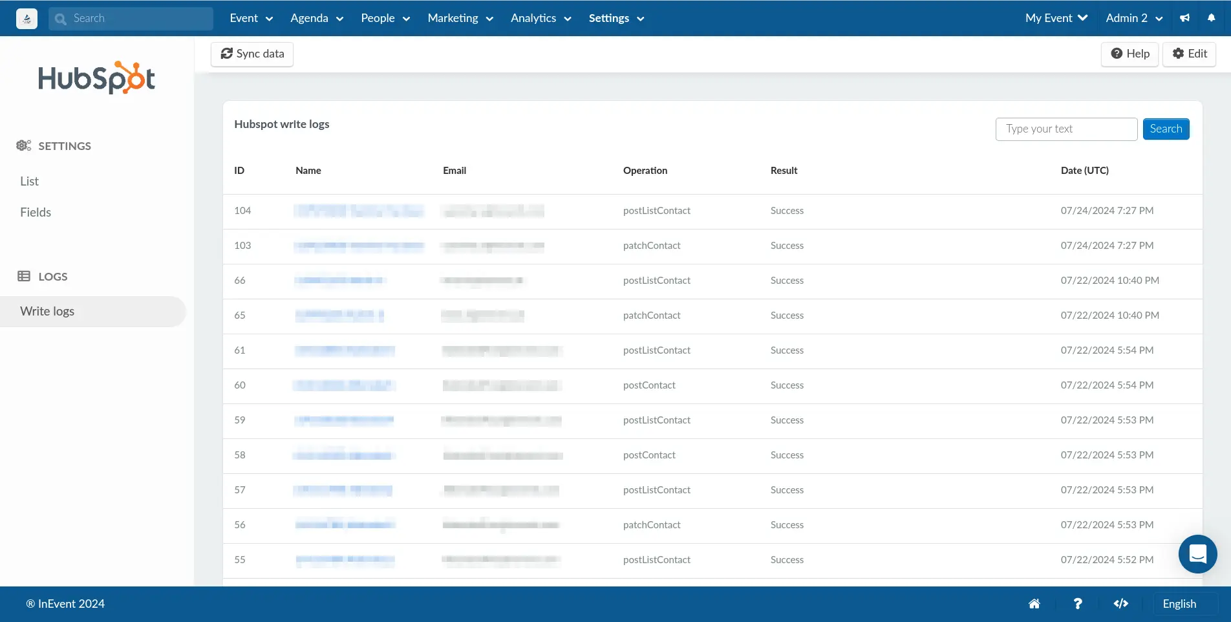1231x622 pixels.
Task: Open the List settings page
Action: click(x=29, y=182)
